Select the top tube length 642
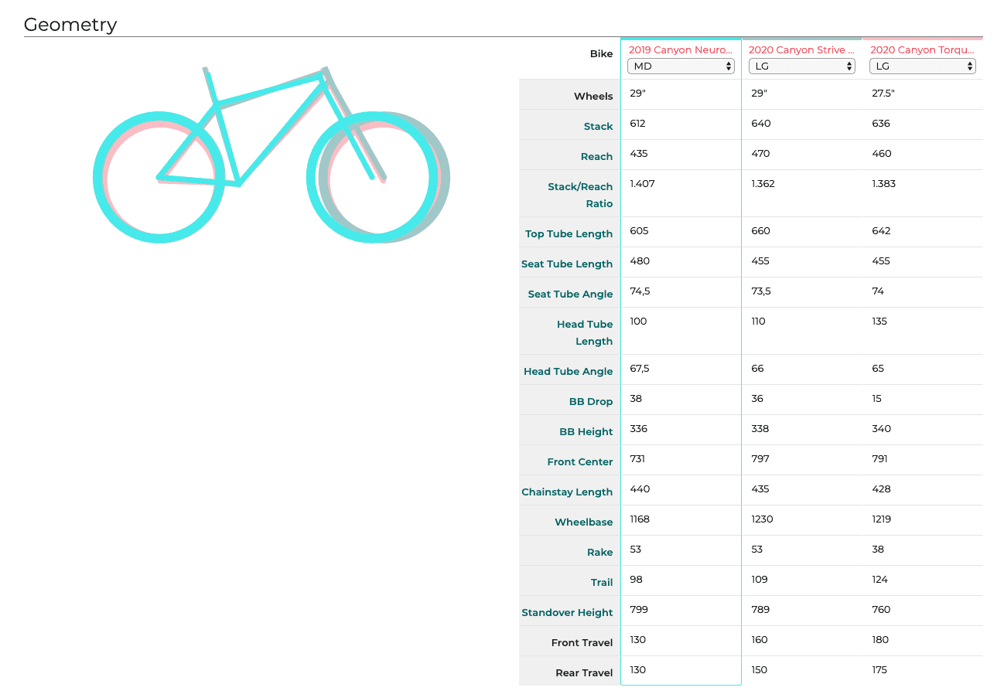1004x691 pixels. 881,231
